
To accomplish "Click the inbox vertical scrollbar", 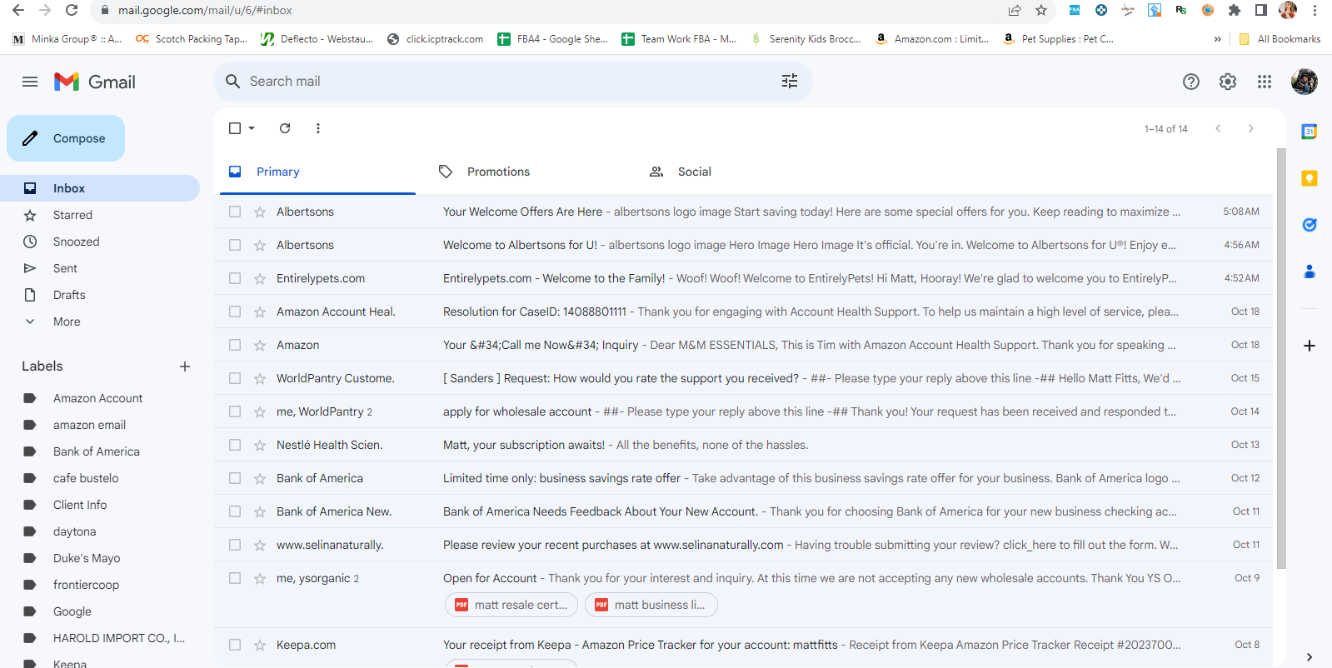I will 1281,358.
